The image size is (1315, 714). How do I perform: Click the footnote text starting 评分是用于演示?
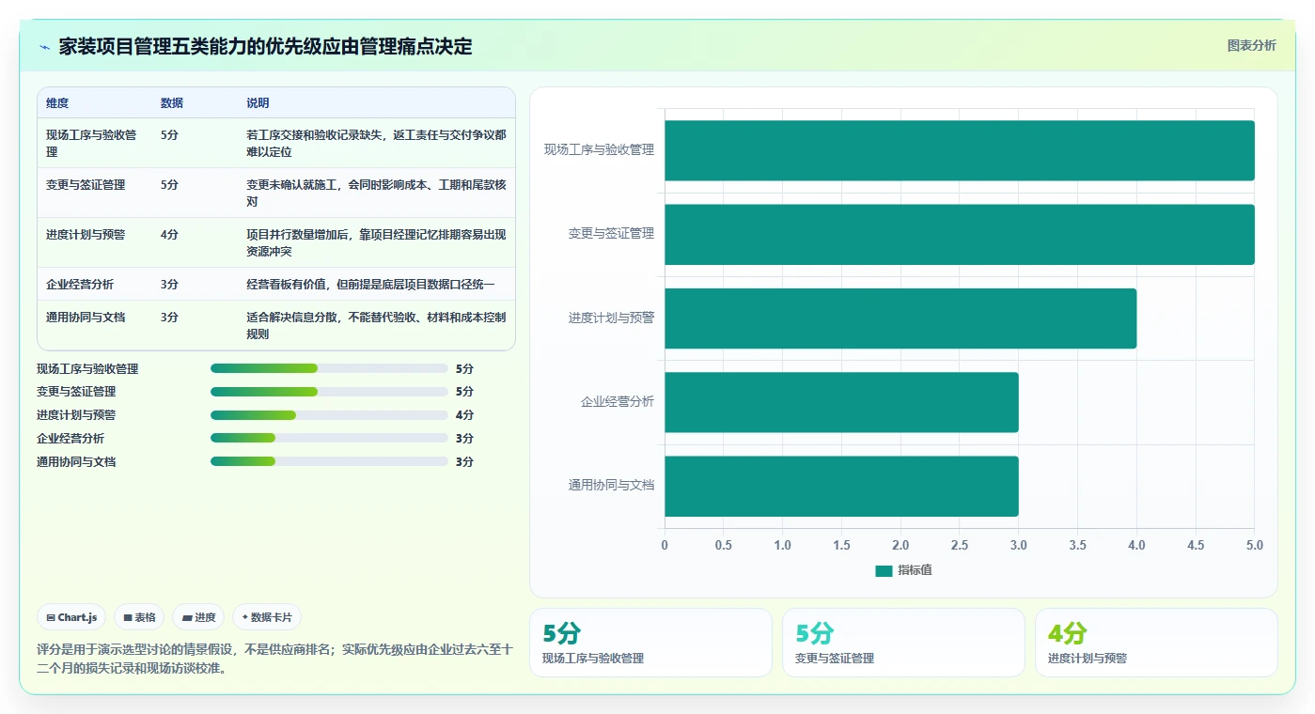tap(275, 659)
